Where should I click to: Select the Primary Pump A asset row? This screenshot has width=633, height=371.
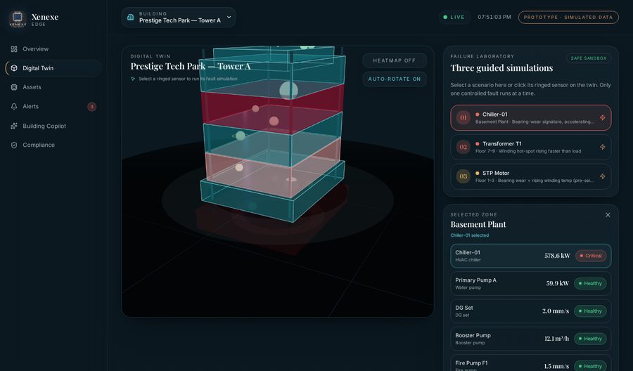(531, 283)
